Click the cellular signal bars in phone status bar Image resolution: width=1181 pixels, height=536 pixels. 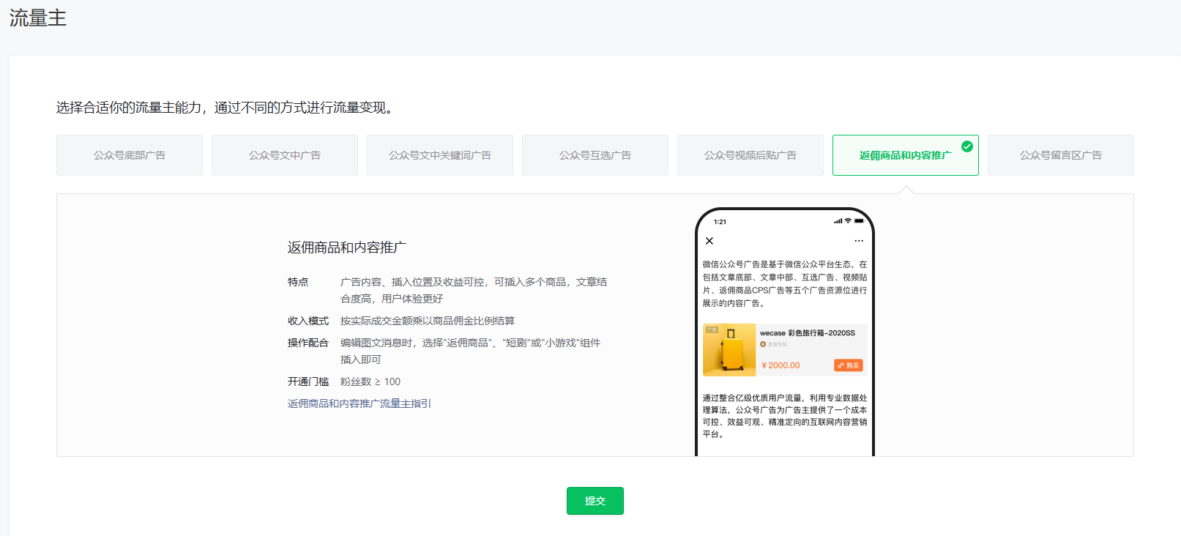(x=838, y=221)
